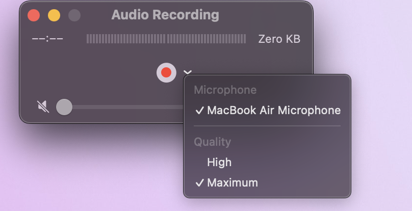Click the Quality section header
The width and height of the screenshot is (412, 211).
(x=212, y=142)
